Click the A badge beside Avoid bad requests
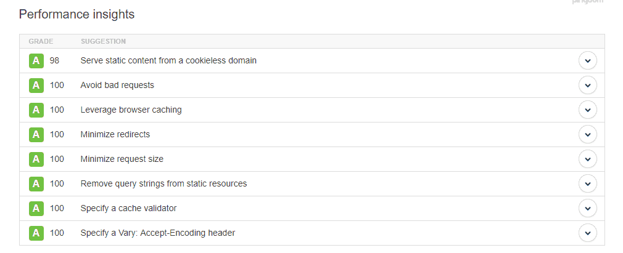Viewport: 623px width, 253px height. [x=36, y=86]
